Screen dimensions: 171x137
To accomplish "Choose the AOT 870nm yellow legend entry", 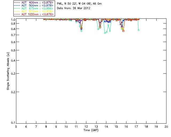I will [x=34, y=11].
